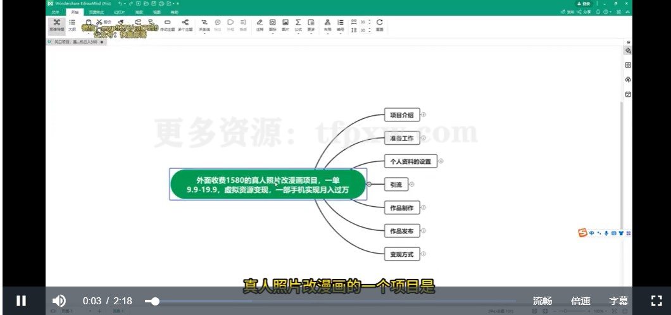The width and height of the screenshot is (671, 315).
Task: Insert a picture 图片
Action: (x=285, y=25)
